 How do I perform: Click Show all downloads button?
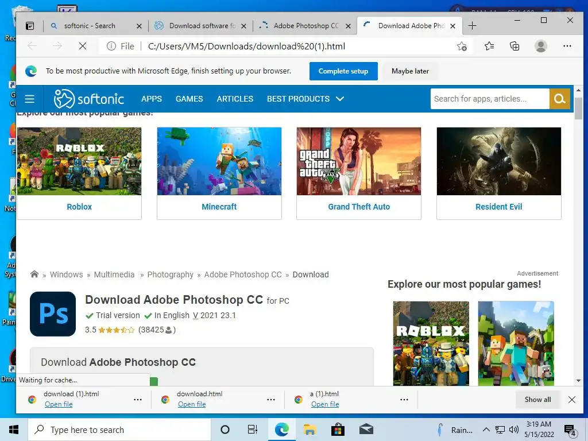pos(537,400)
